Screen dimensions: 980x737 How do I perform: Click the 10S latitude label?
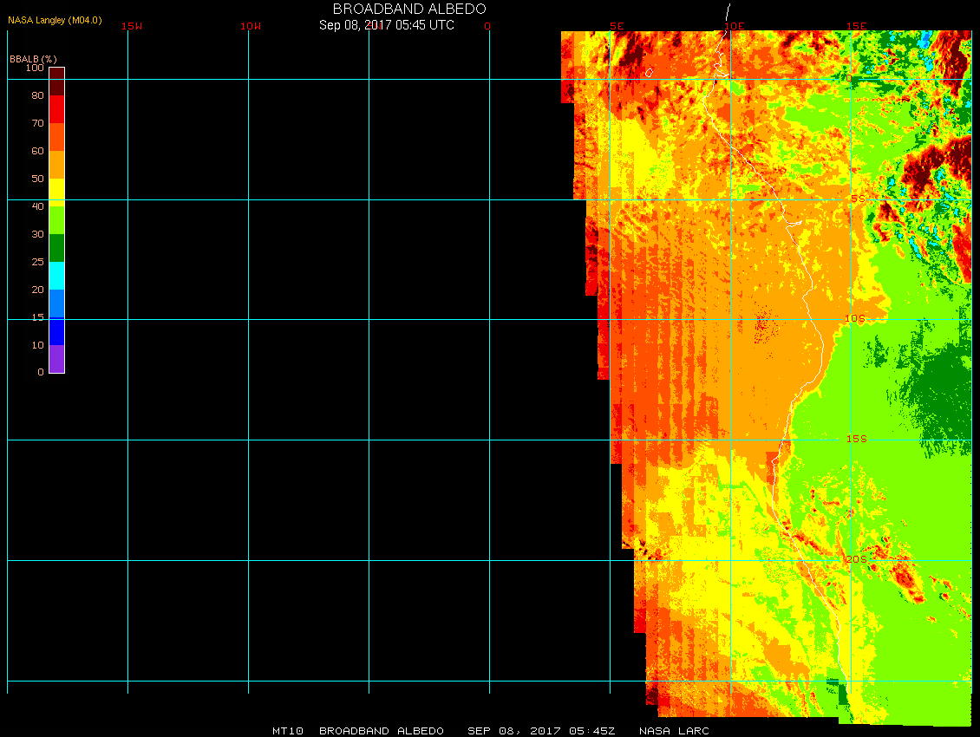pos(855,318)
